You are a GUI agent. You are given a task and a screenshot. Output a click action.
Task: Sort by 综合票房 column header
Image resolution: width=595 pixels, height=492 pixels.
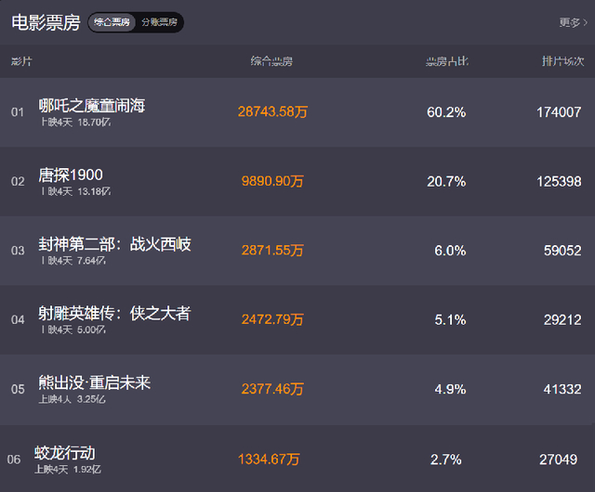tap(271, 61)
